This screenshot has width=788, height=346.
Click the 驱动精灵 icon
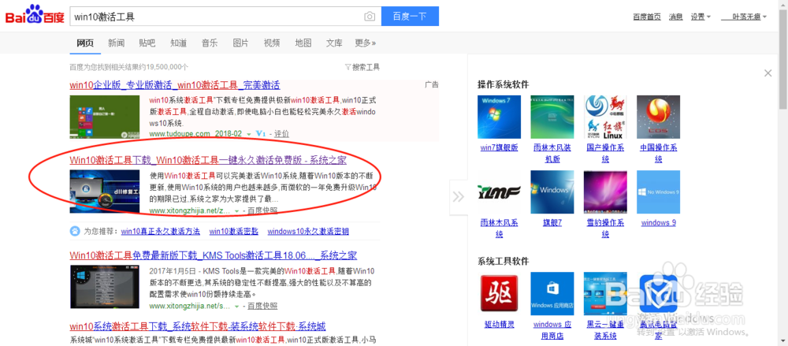[x=499, y=294]
